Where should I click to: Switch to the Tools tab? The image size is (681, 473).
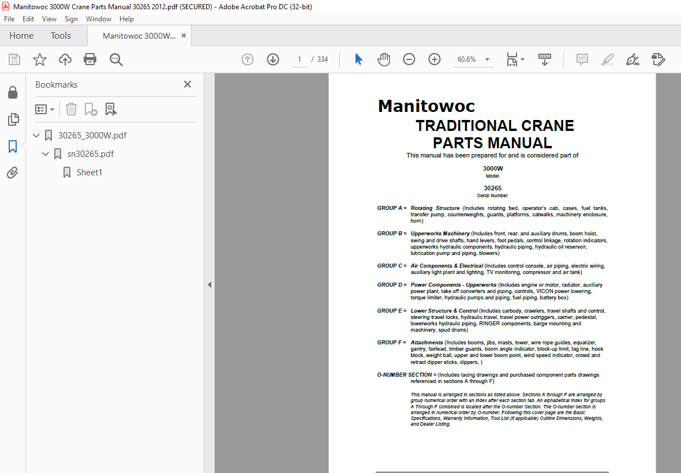pos(61,36)
